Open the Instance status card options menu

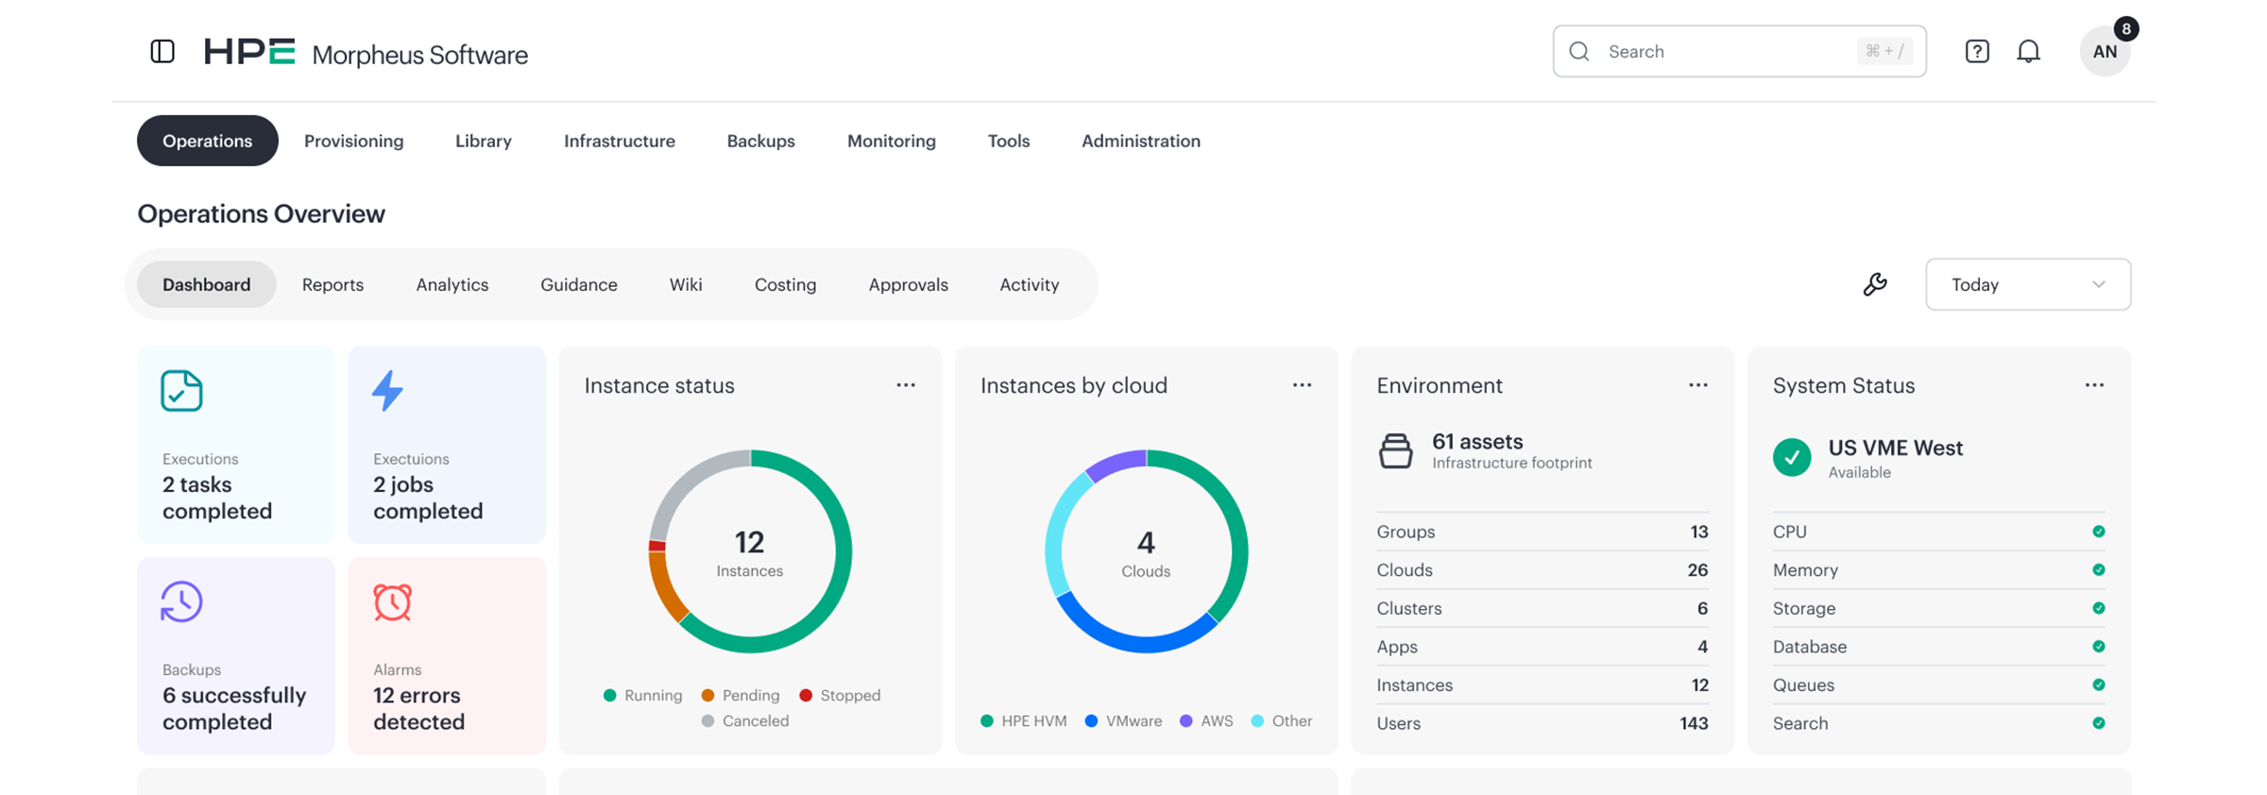click(906, 385)
